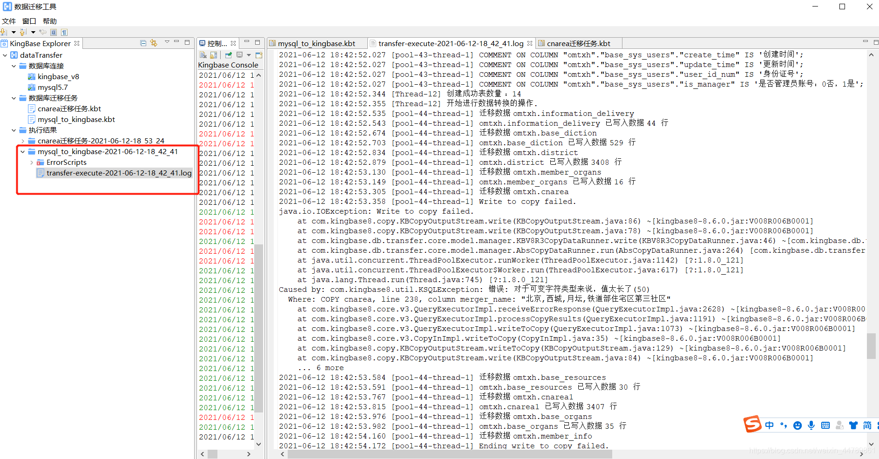Open the Previous Annotation dropdown arrow
This screenshot has width=879, height=459.
point(33,32)
